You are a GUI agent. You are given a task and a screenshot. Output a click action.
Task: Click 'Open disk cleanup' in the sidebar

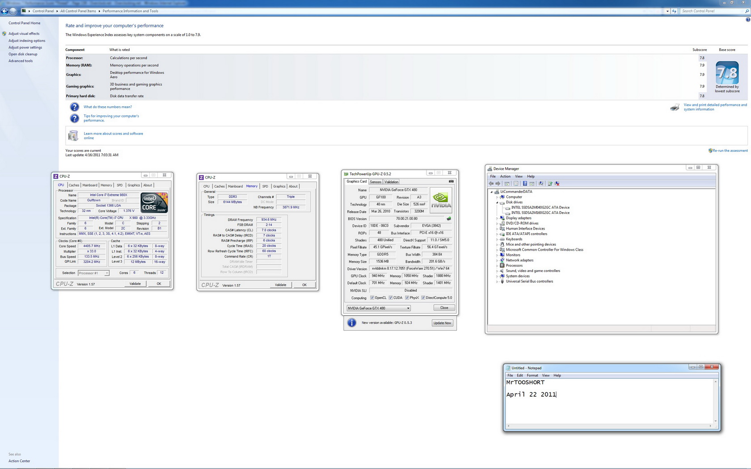tap(23, 54)
